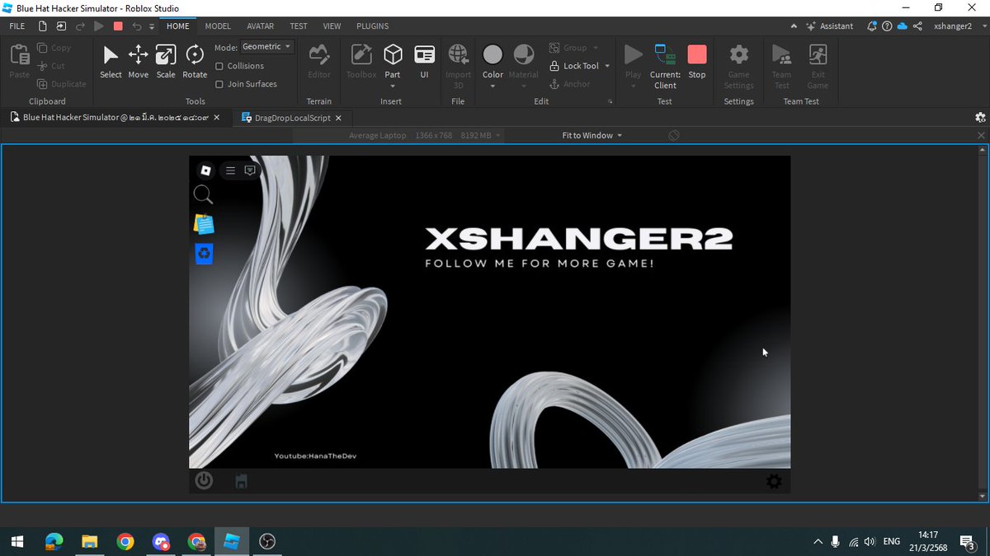990x556 pixels.
Task: Click the magnifier search icon on desktop
Action: click(203, 194)
